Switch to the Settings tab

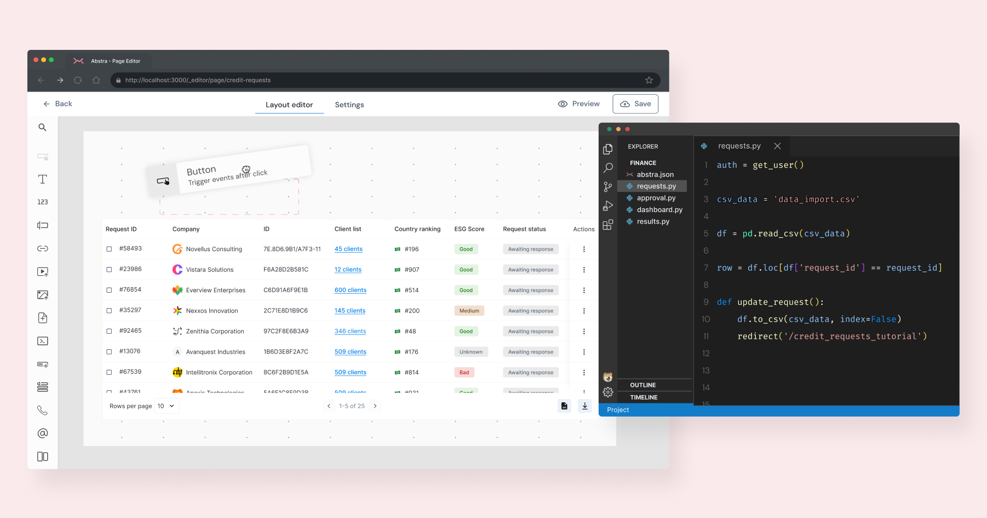(x=349, y=105)
